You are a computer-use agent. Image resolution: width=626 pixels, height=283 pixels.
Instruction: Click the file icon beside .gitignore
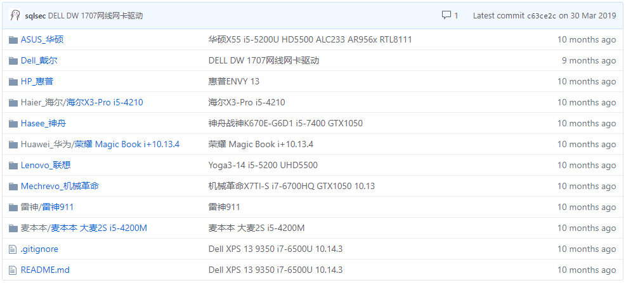point(13,249)
